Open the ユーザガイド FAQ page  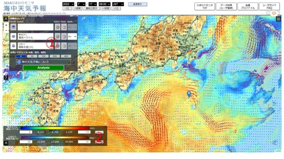click(x=269, y=7)
